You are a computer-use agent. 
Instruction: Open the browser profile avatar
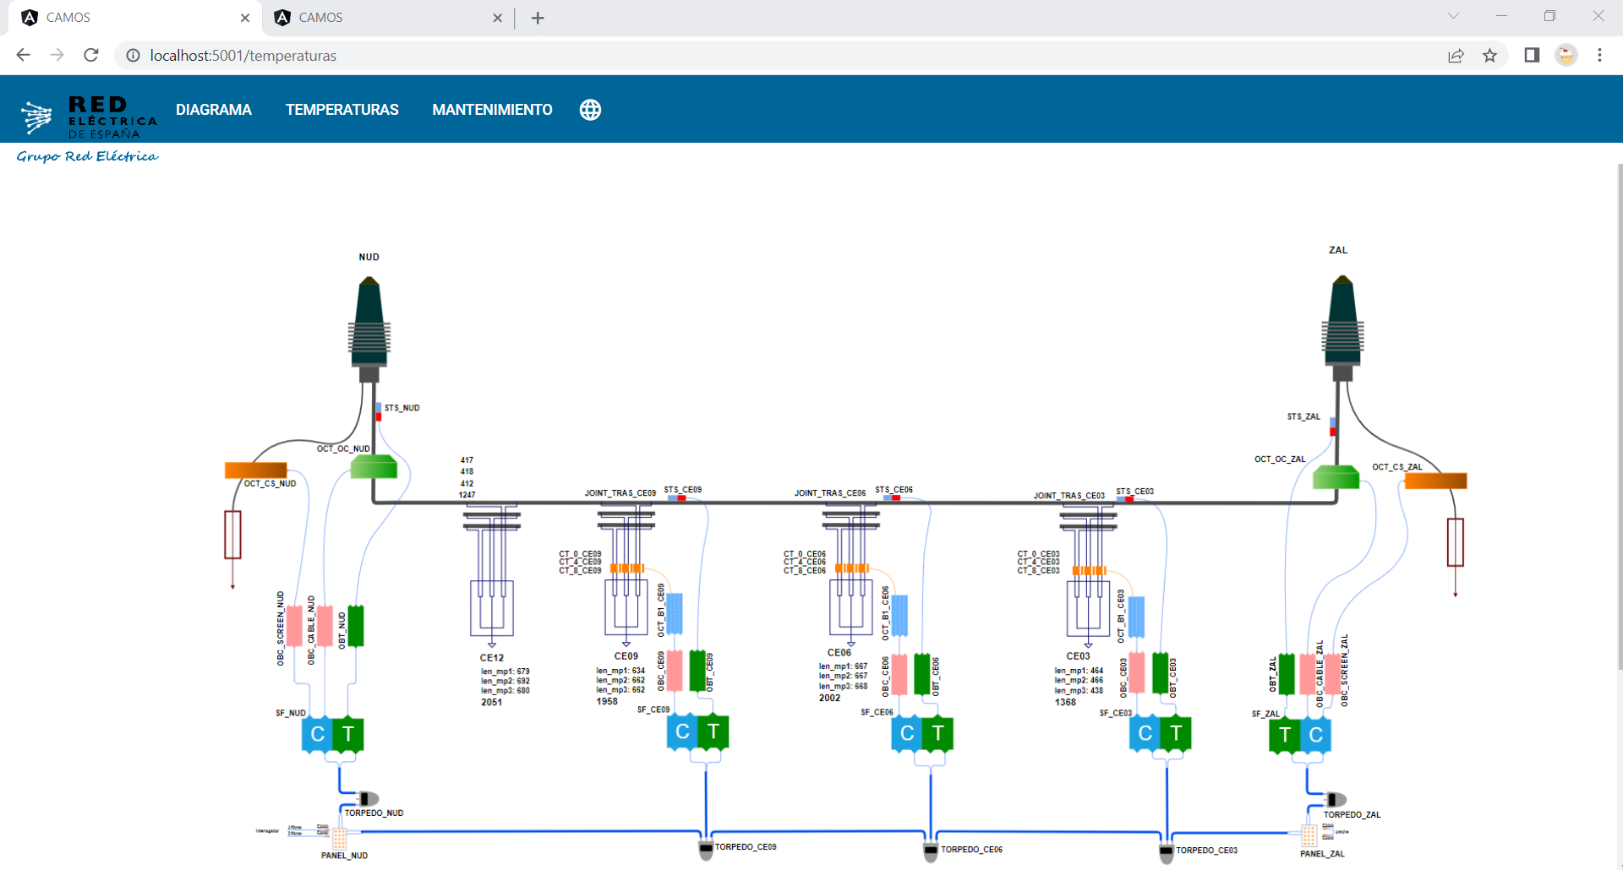[x=1566, y=55]
